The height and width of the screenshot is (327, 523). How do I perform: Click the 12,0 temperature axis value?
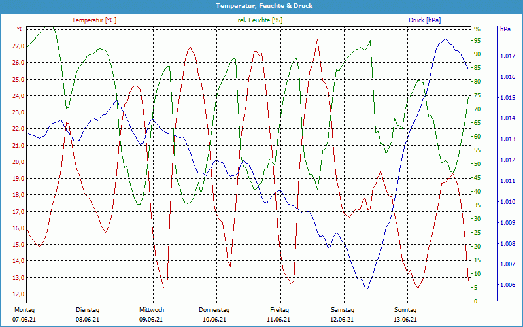tap(18, 294)
